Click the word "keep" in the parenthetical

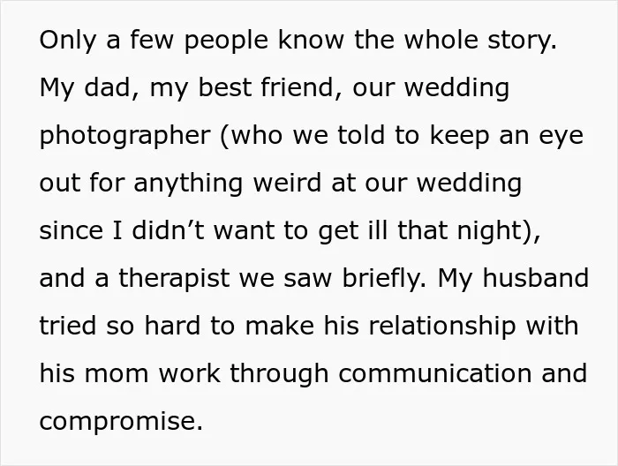point(459,136)
